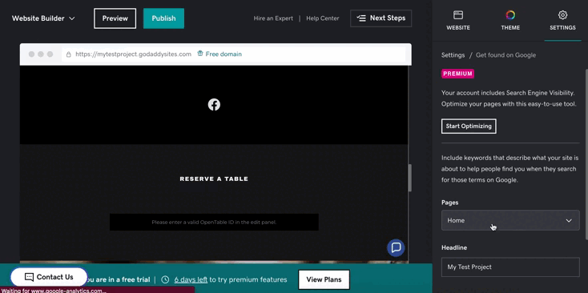Click the clock icon in the trial banner

point(165,279)
